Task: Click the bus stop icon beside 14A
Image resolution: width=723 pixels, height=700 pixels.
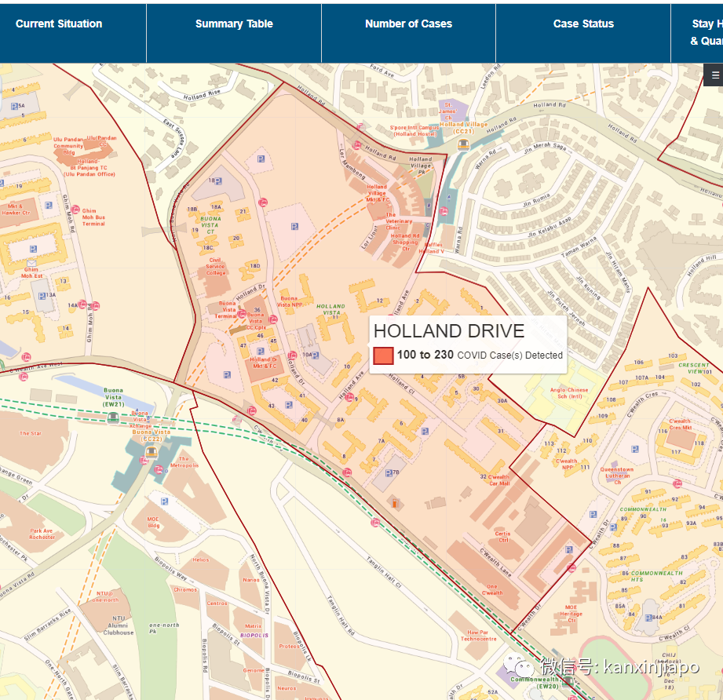Action: tap(83, 304)
